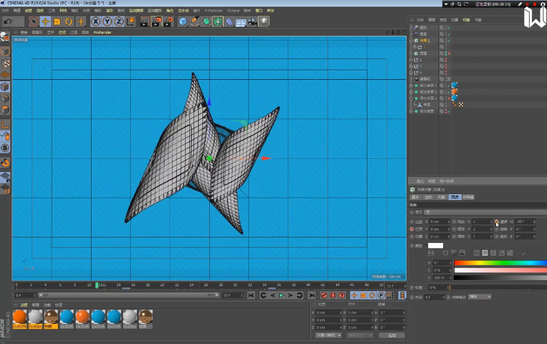Toggle Y axis lock
The height and width of the screenshot is (344, 547).
coord(107,21)
